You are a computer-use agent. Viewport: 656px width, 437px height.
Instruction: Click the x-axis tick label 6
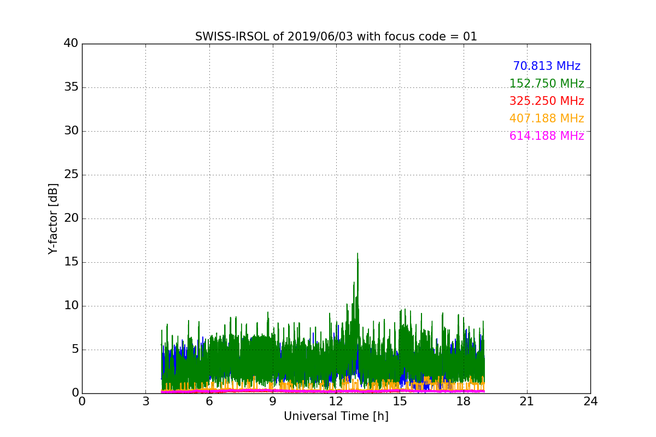coord(209,401)
